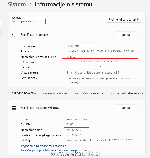The image size is (150, 158).
Task: Select the 8,00 GB RAM value
Action: pos(71,57)
